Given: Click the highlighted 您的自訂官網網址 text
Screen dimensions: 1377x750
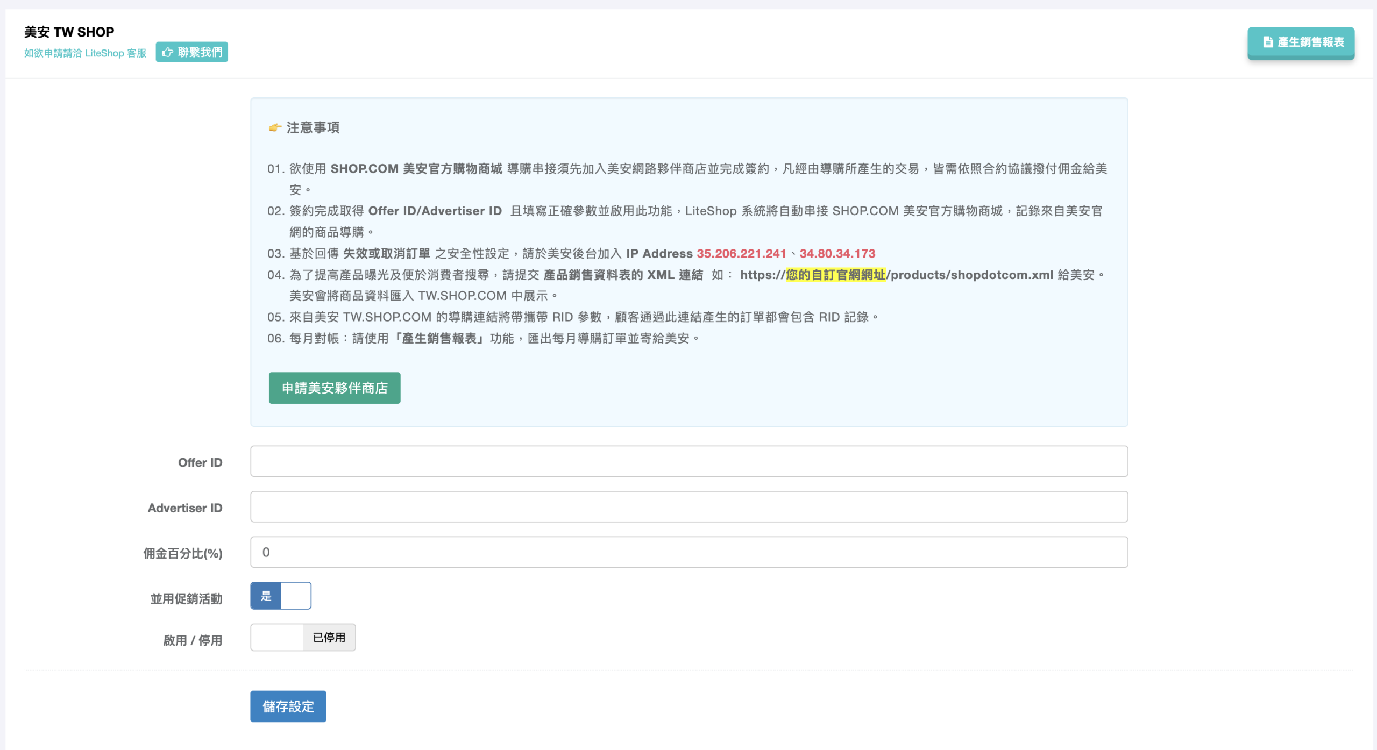Looking at the screenshot, I should 836,275.
